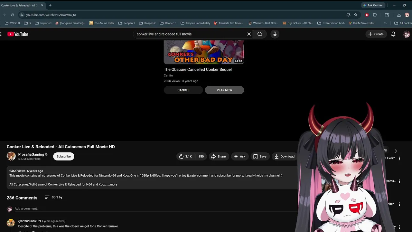
Task: Open the @arthurluna6189 commenter name
Action: (30, 221)
